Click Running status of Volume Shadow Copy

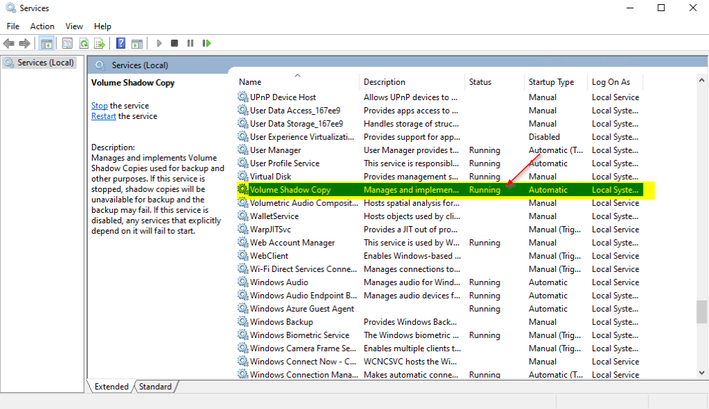[484, 190]
